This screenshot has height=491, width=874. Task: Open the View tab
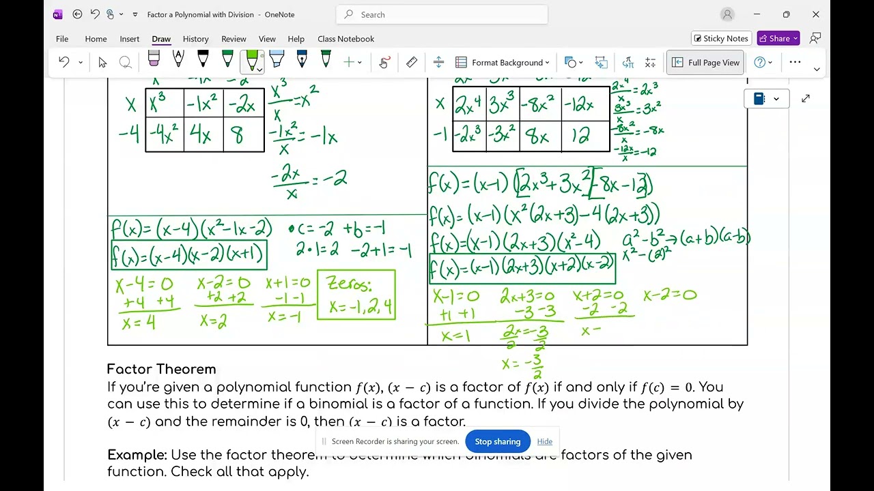pos(267,39)
